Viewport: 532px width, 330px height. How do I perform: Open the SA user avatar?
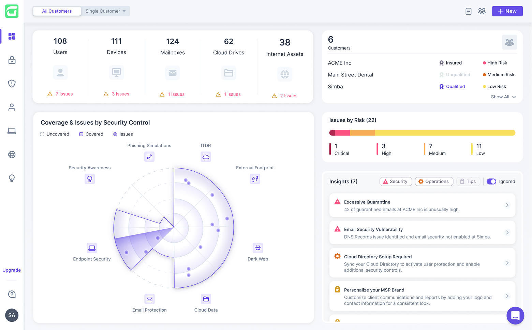12,315
